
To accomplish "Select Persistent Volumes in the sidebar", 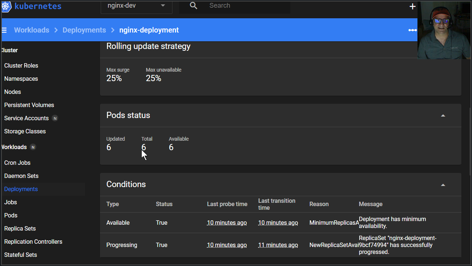I will (x=29, y=105).
